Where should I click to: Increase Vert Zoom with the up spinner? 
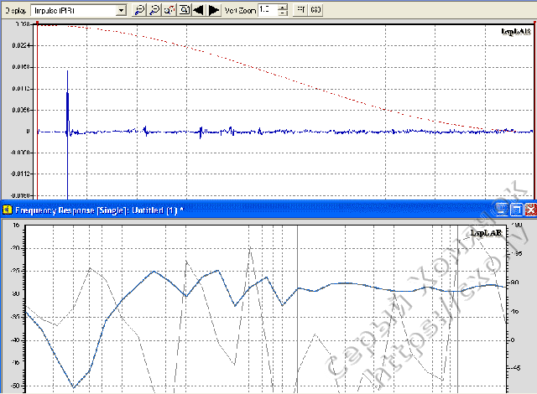pos(281,7)
